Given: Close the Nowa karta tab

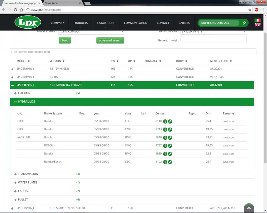Looking at the screenshot, I should click(x=80, y=3).
